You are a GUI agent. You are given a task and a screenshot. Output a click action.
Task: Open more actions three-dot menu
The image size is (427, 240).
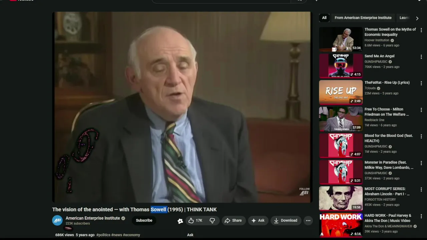308,220
